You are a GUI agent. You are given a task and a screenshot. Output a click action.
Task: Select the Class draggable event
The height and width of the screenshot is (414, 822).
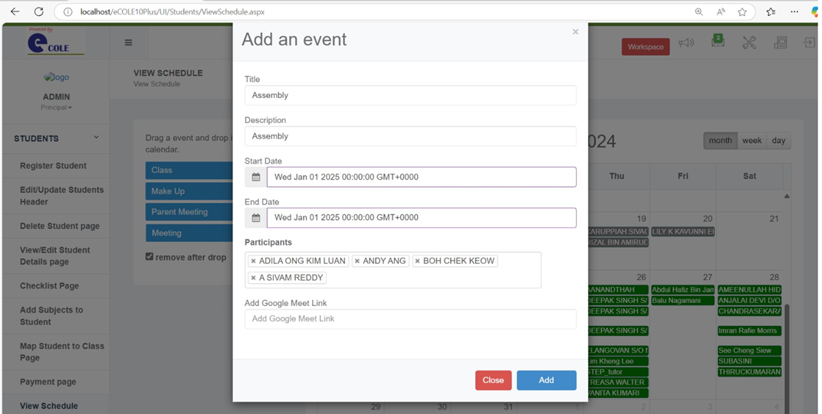[189, 170]
